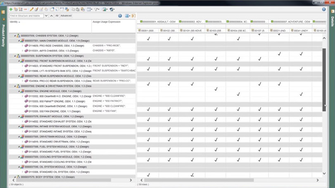Image resolution: width=335 pixels, height=188 pixels.
Task: Click the Advanced search button
Action: pos(66,16)
